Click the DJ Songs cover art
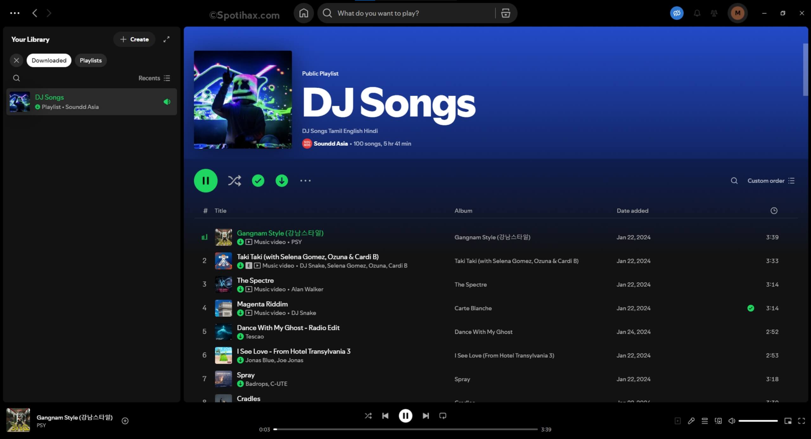Image resolution: width=811 pixels, height=439 pixels. (243, 99)
